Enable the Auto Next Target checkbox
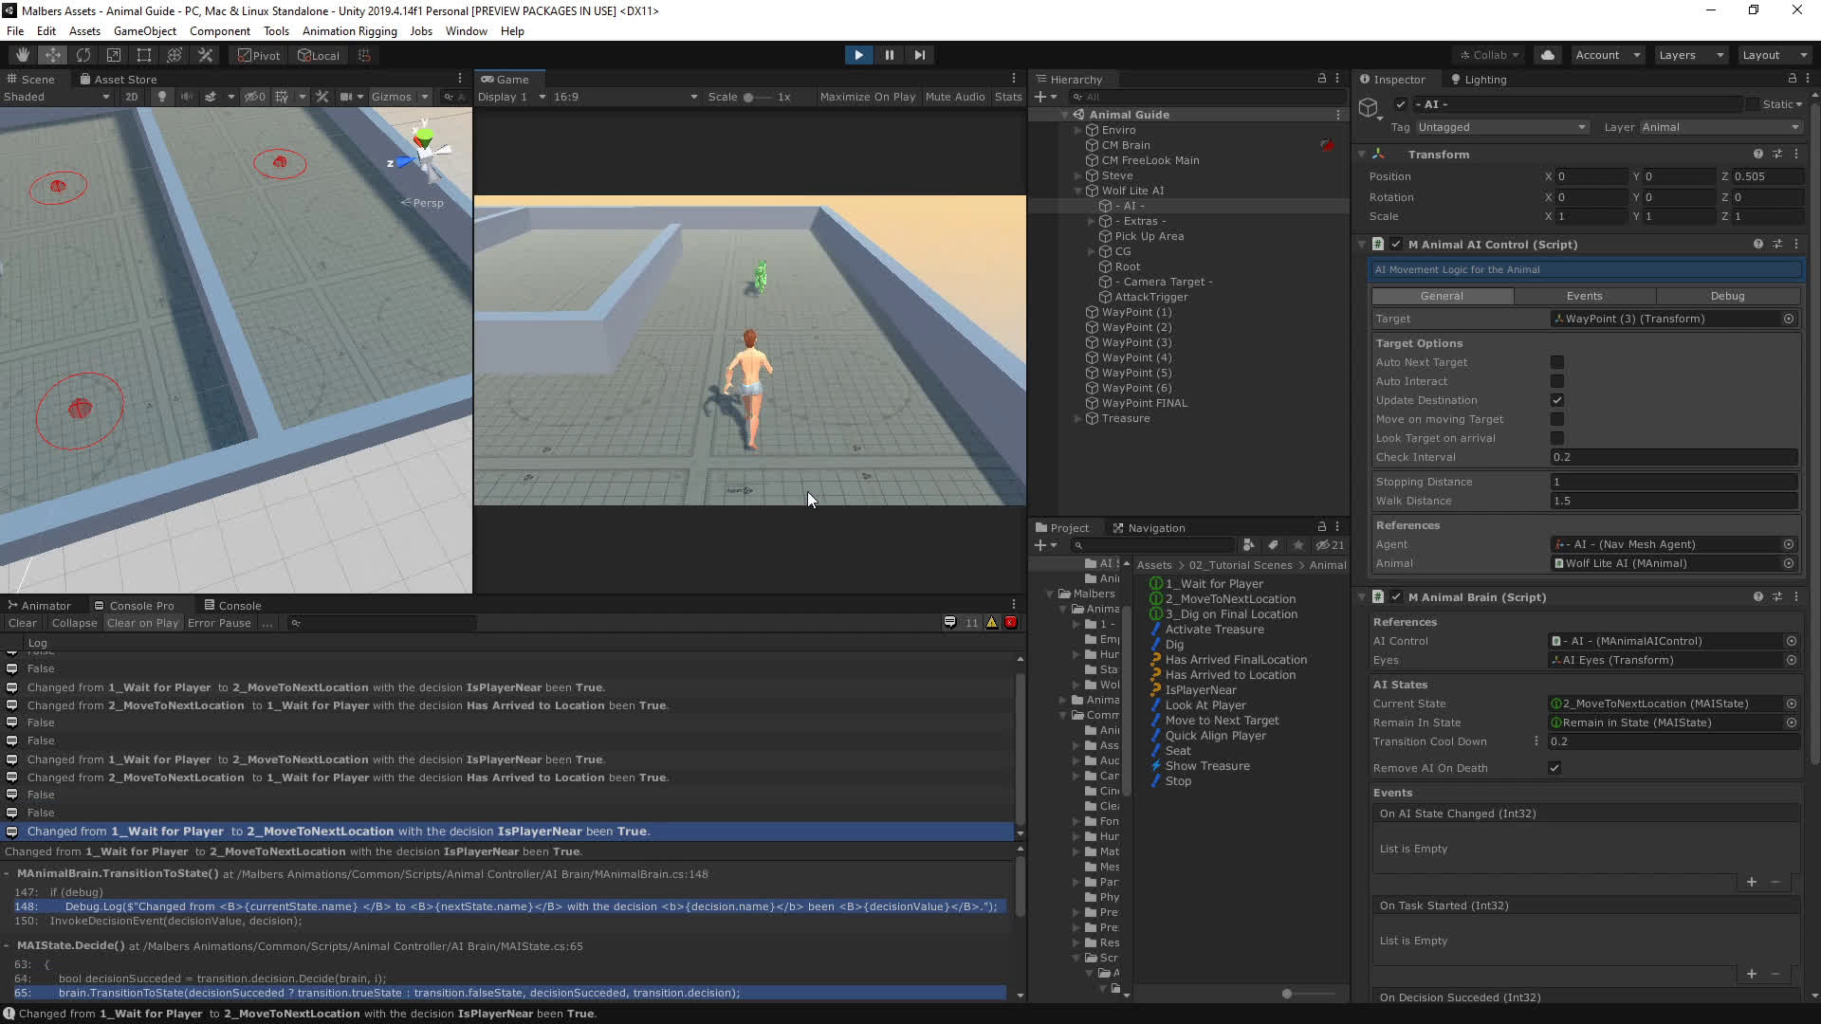Screen dimensions: 1821x1024 pos(1556,362)
